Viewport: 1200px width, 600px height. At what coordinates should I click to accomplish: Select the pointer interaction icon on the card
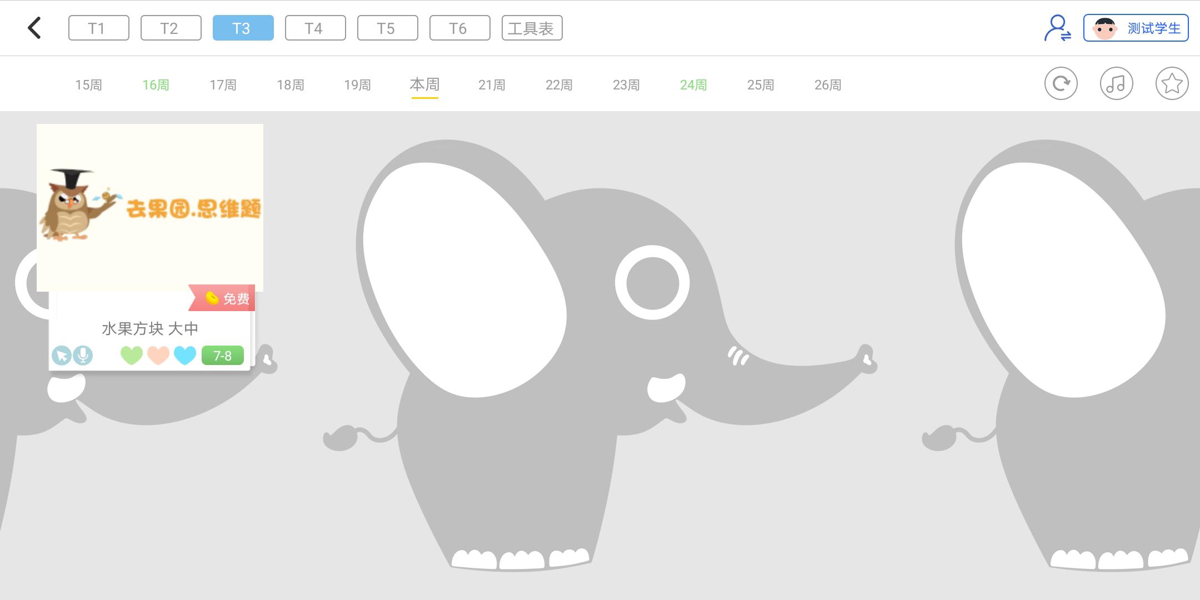[x=62, y=355]
